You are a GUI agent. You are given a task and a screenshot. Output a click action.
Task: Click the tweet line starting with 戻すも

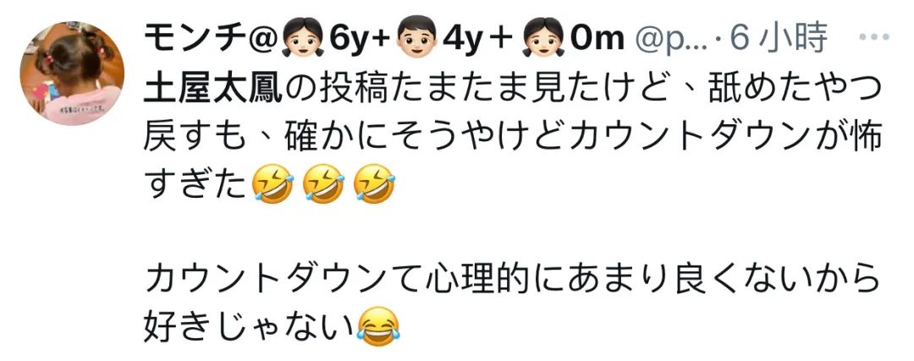pos(510,139)
